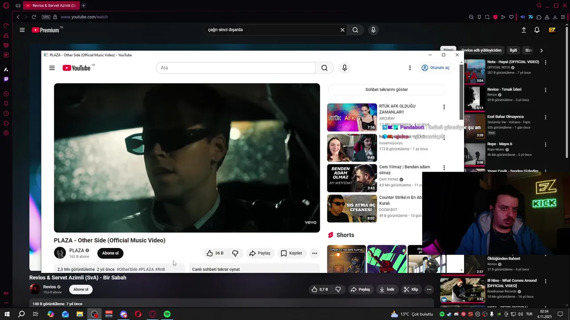Subscribe to PLAZA with the Abone ol button
Image resolution: width=570 pixels, height=320 pixels.
110,253
